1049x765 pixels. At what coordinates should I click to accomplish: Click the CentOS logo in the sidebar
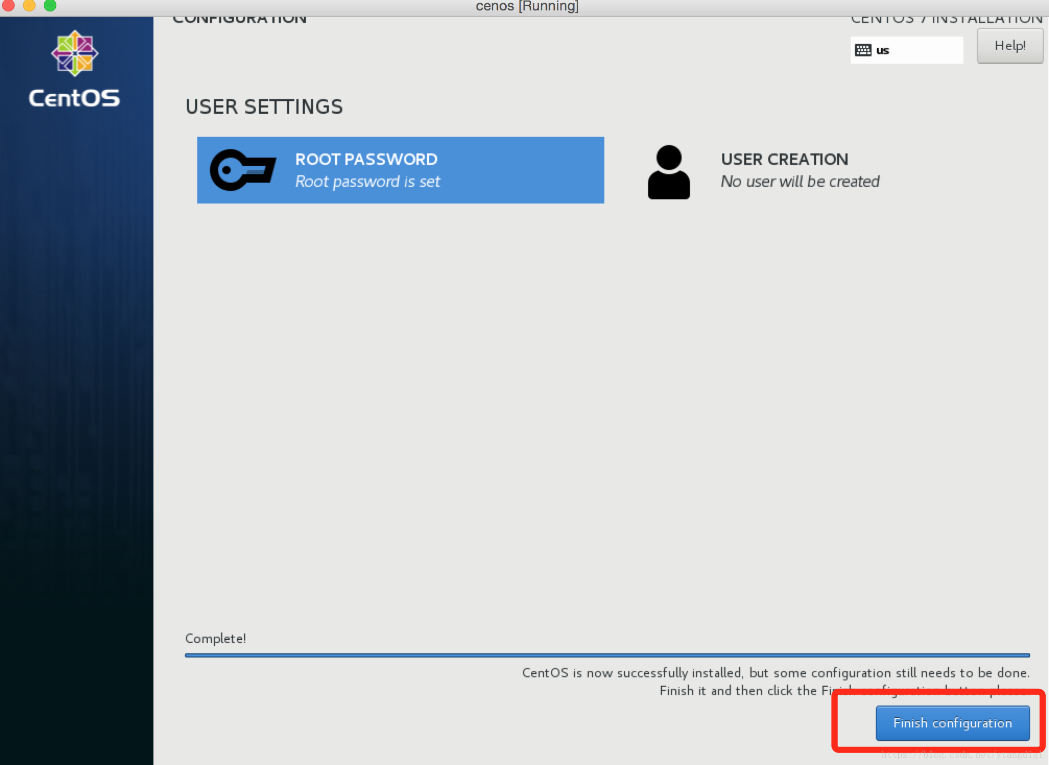(75, 69)
